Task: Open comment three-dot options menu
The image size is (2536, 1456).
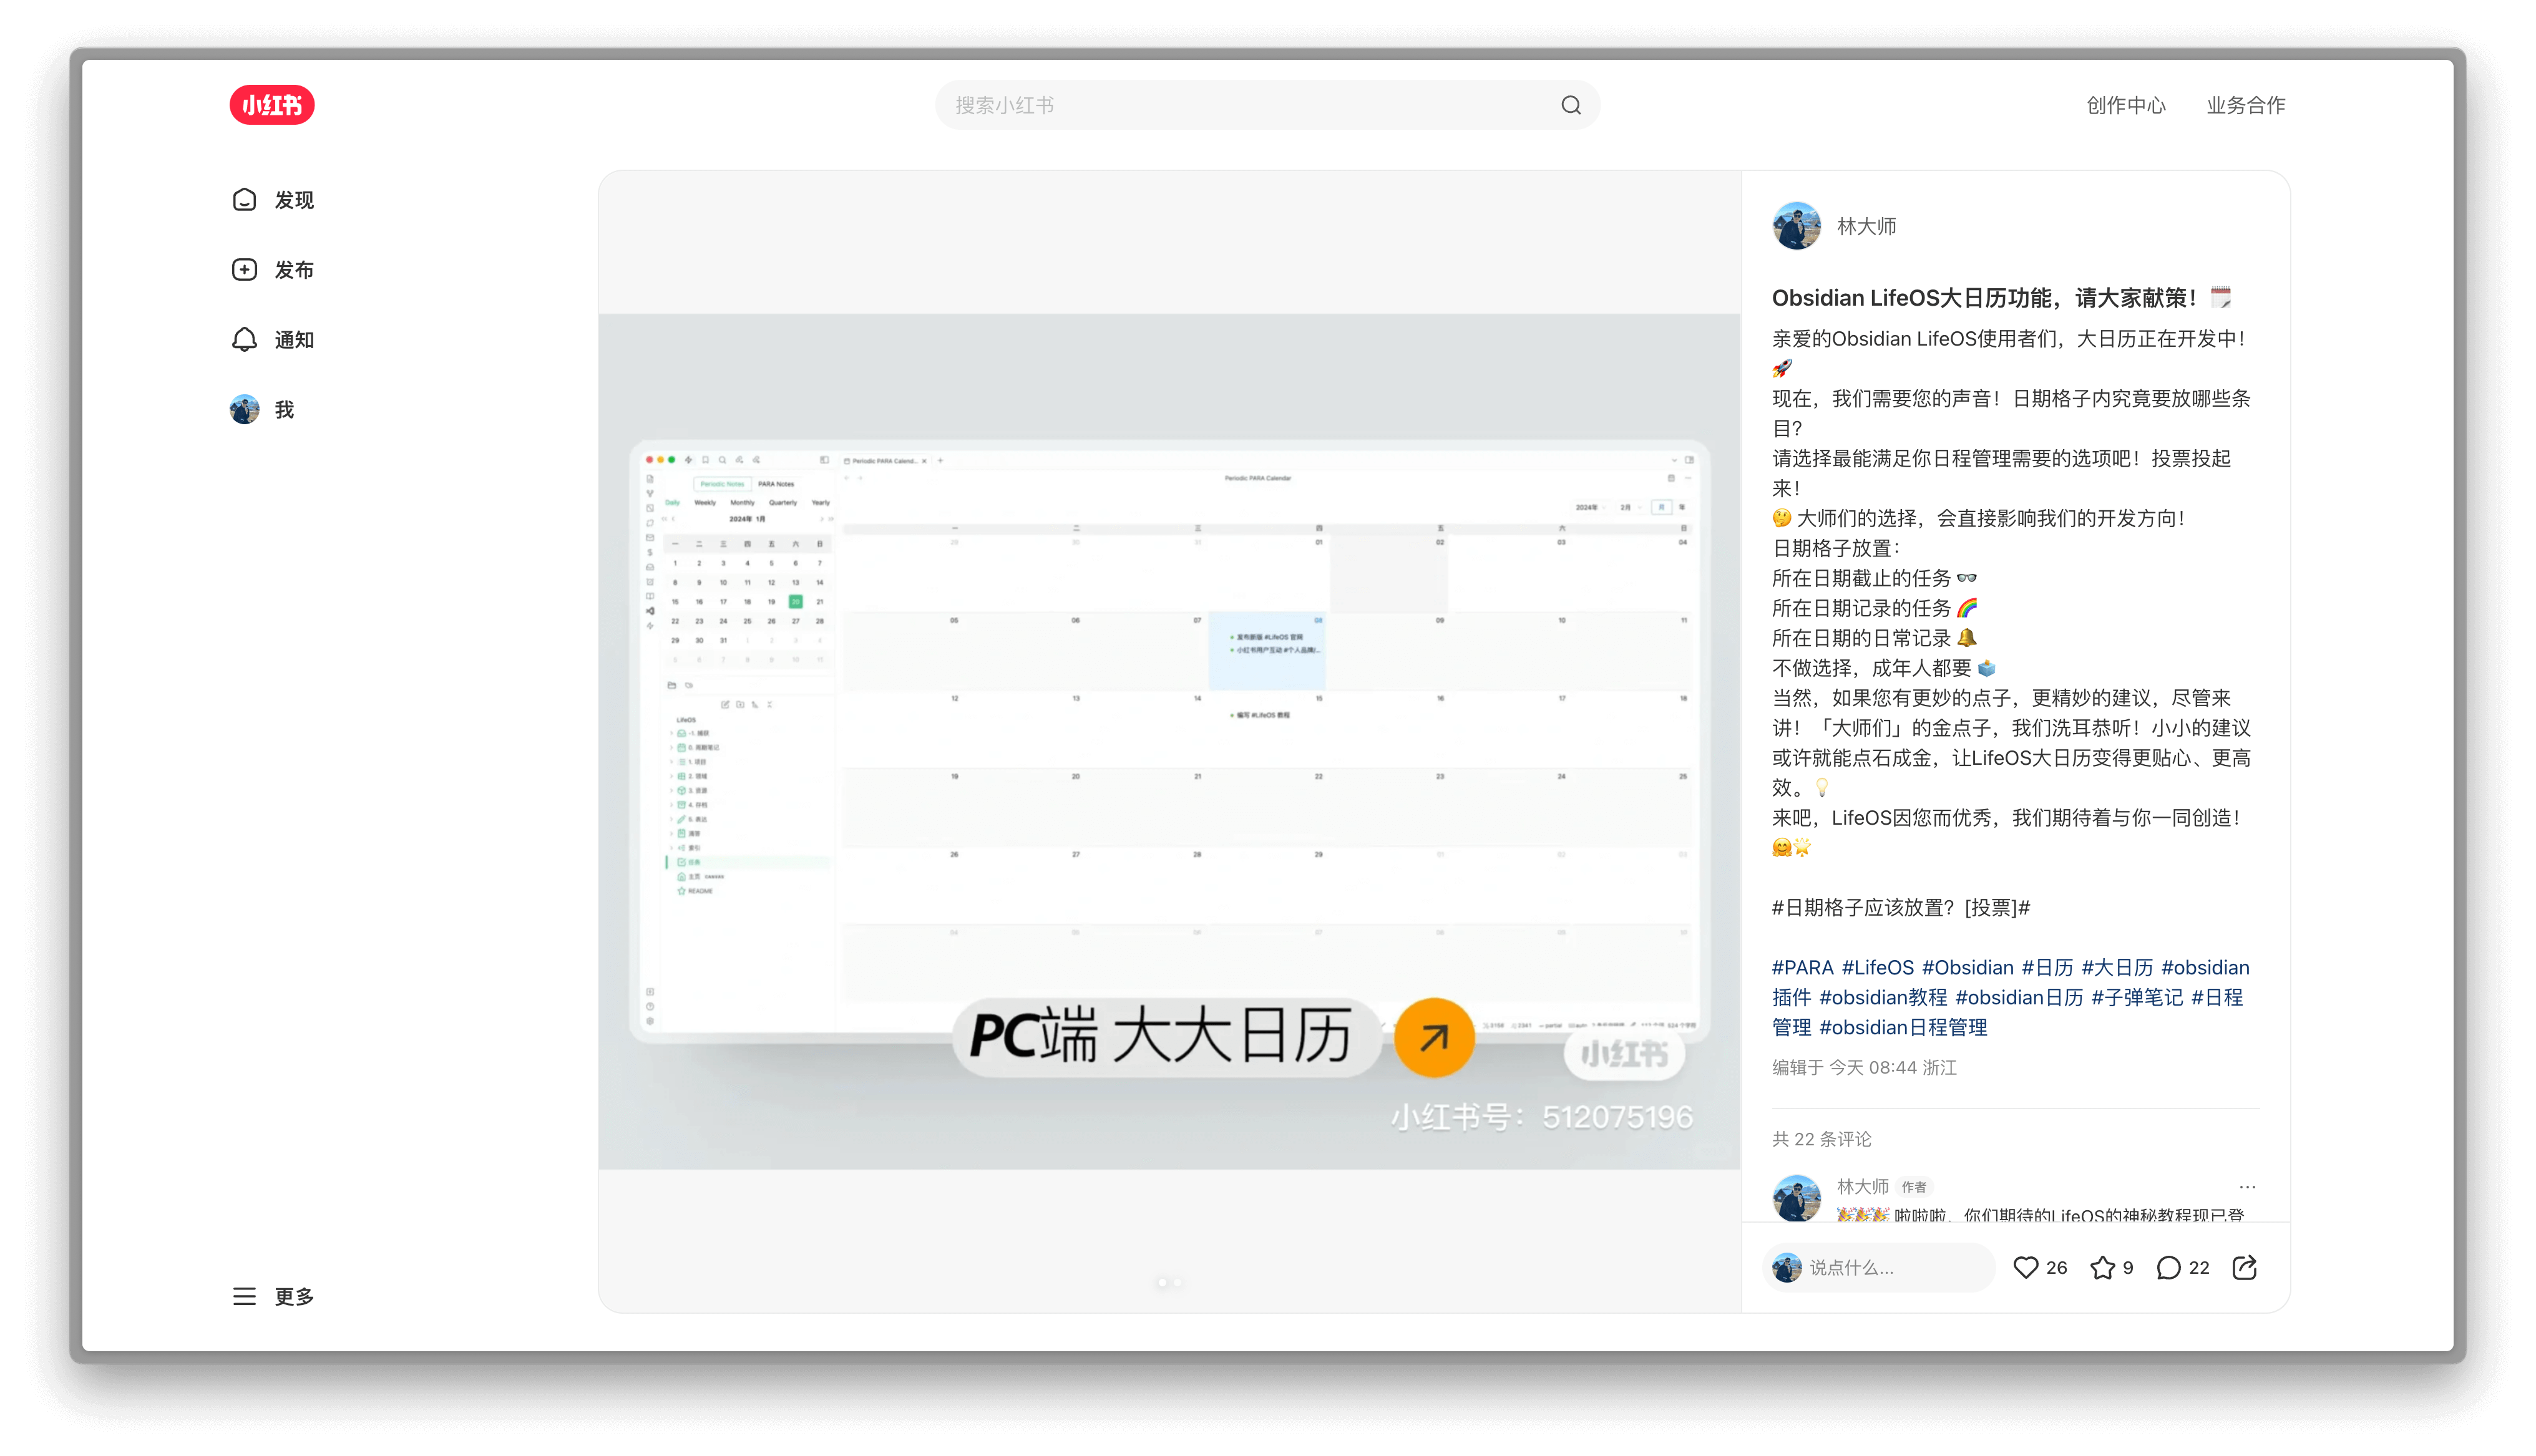Action: [x=2247, y=1187]
